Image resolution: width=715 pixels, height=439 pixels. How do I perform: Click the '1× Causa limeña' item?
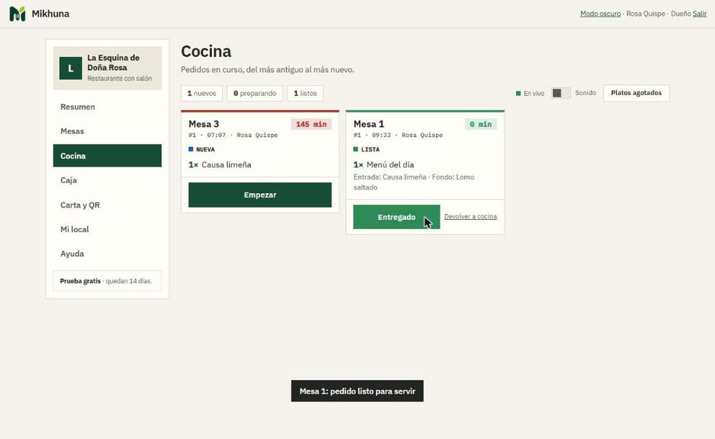point(220,165)
